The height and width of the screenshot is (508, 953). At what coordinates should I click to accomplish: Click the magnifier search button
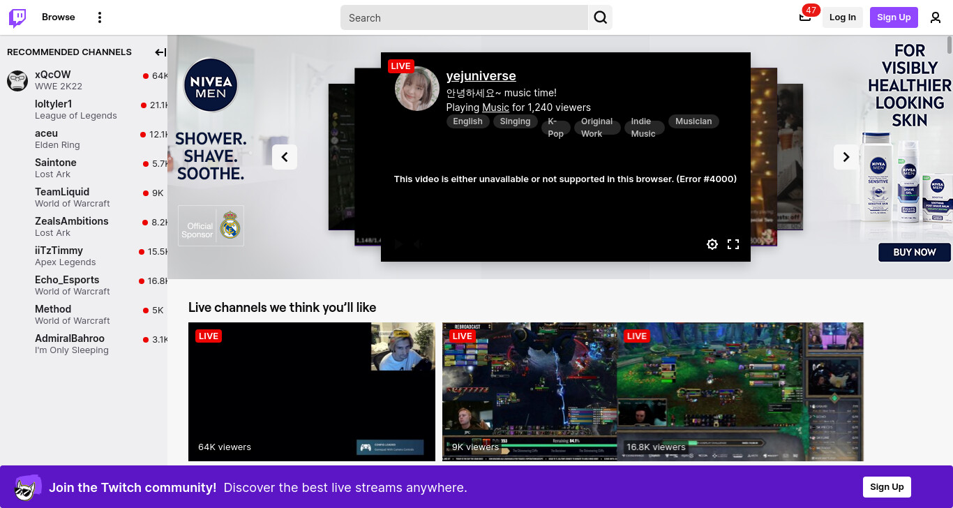(601, 17)
